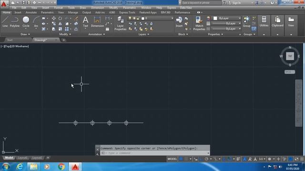This screenshot has width=305, height=171.
Task: Click the Insert block icon
Action: coord(179,21)
